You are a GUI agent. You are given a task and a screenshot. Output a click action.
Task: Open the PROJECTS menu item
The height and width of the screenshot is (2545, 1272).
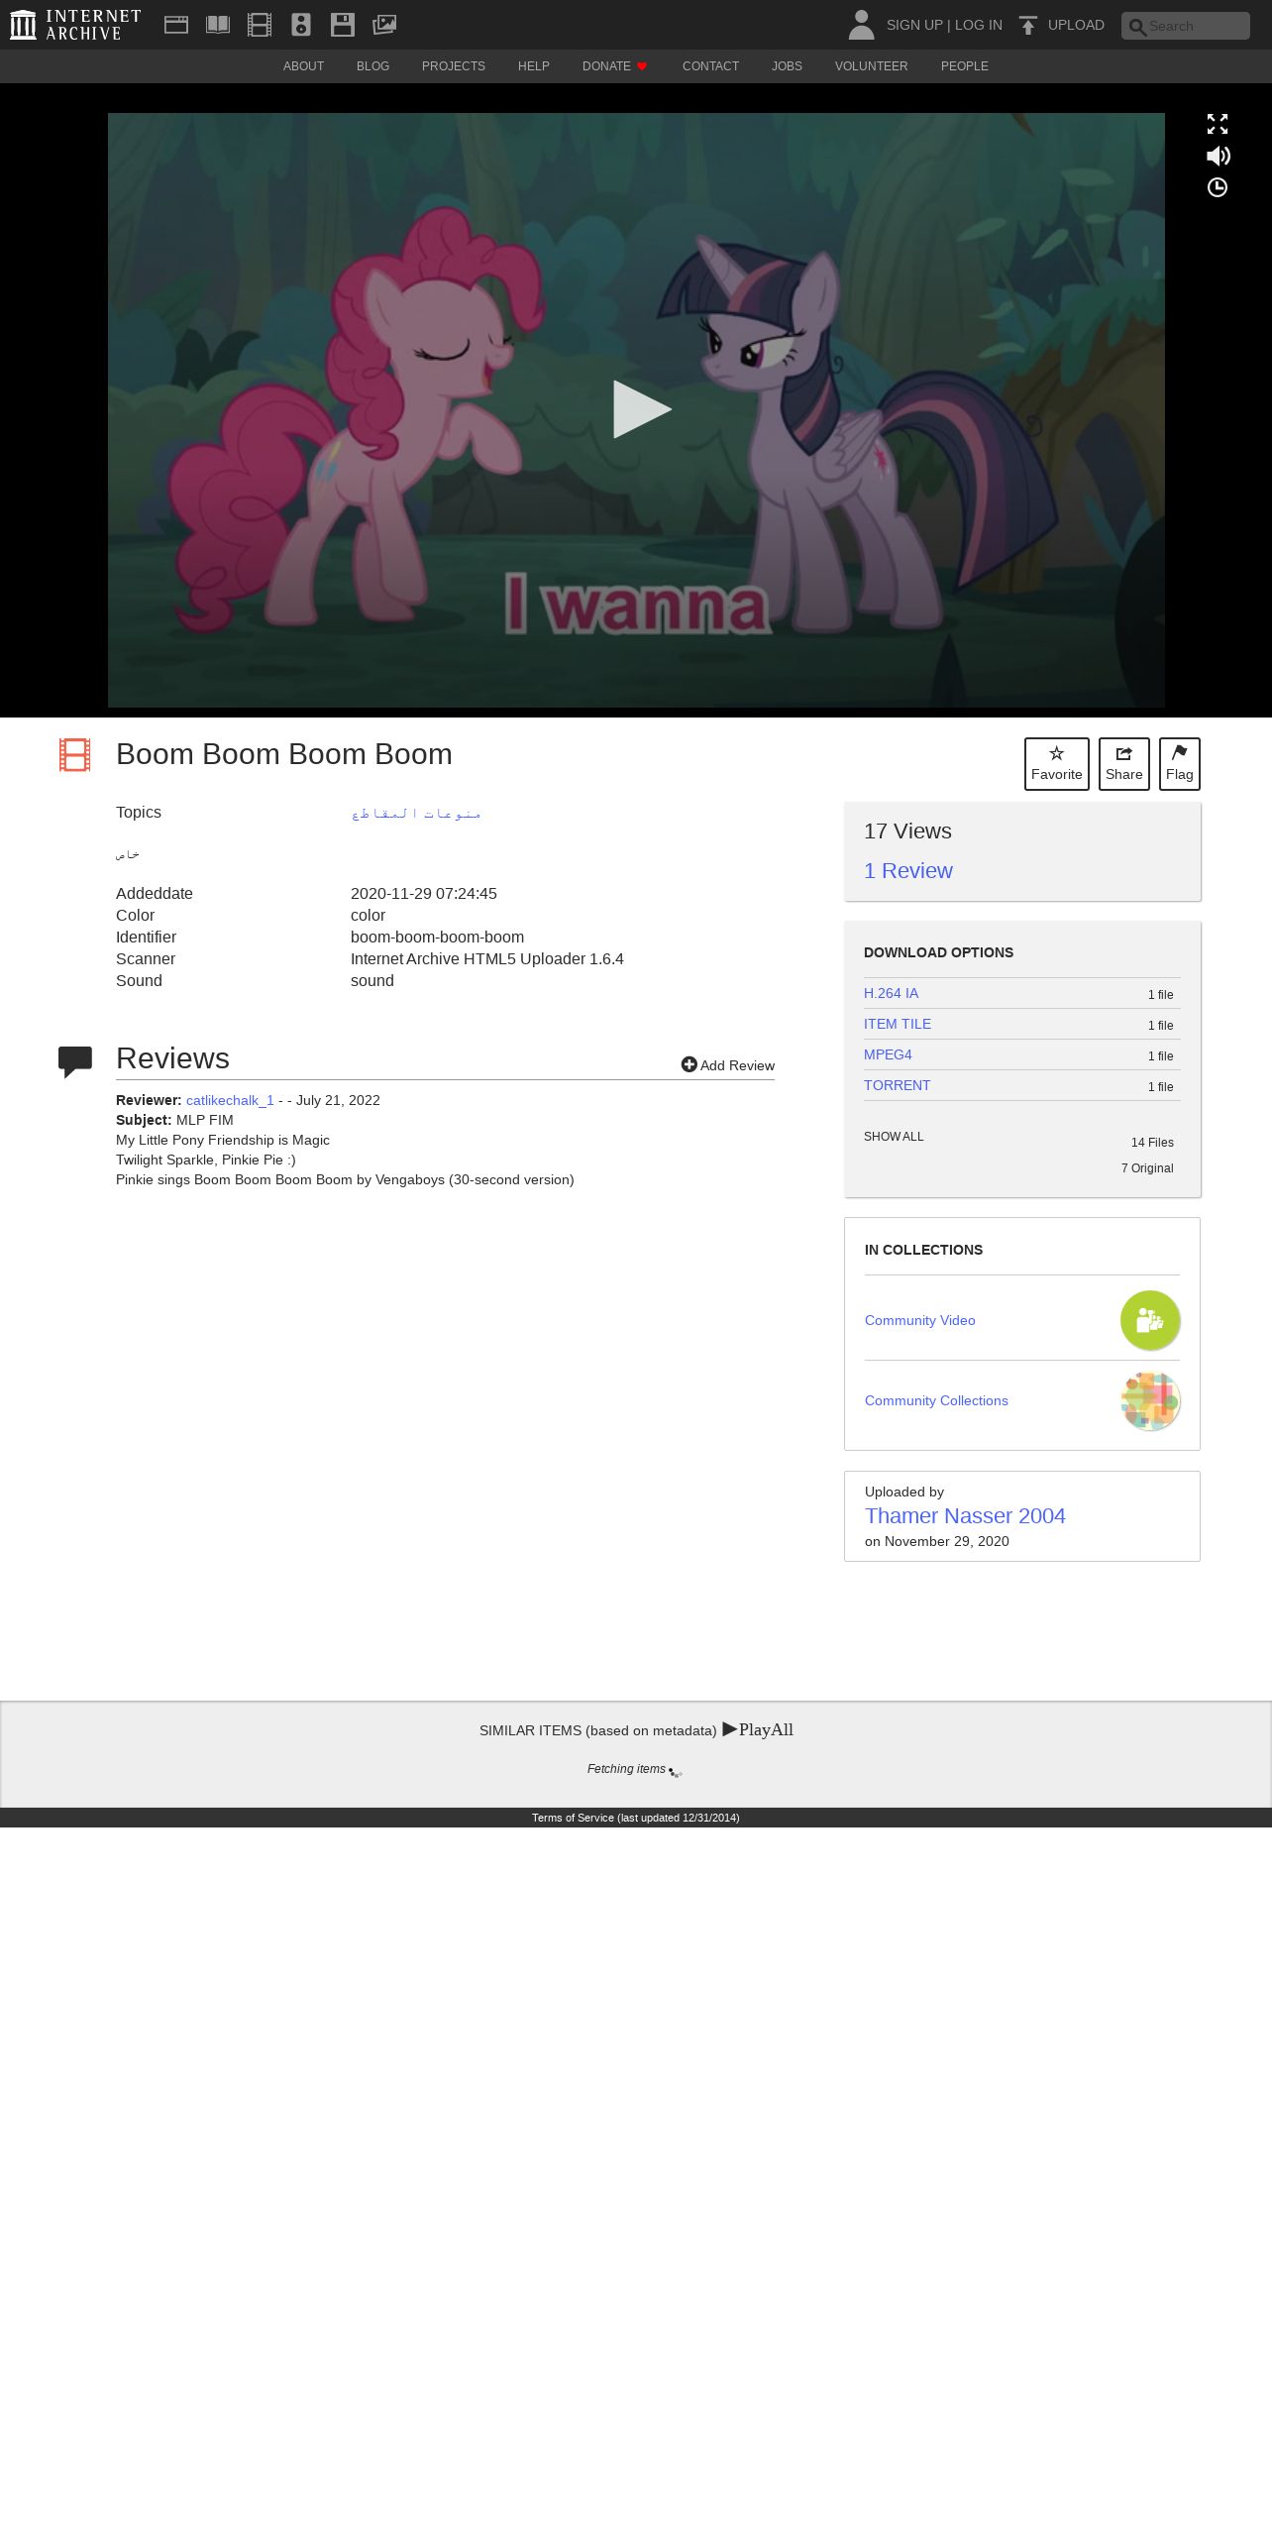(454, 66)
